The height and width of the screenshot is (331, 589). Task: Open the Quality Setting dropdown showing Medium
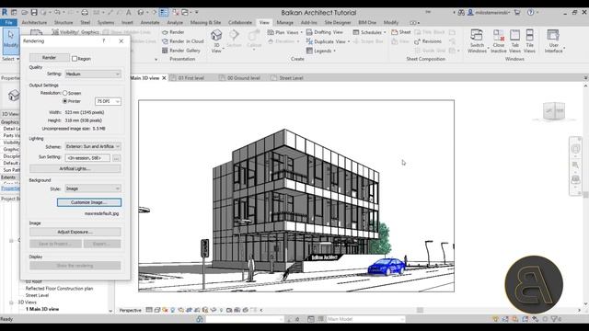click(x=93, y=74)
